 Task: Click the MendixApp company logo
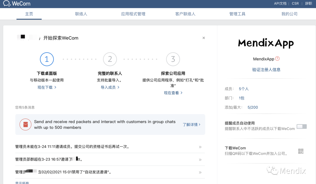coord(266,43)
